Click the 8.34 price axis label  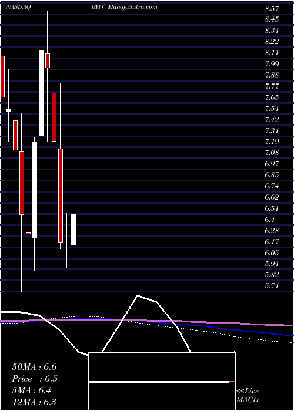coord(272,31)
